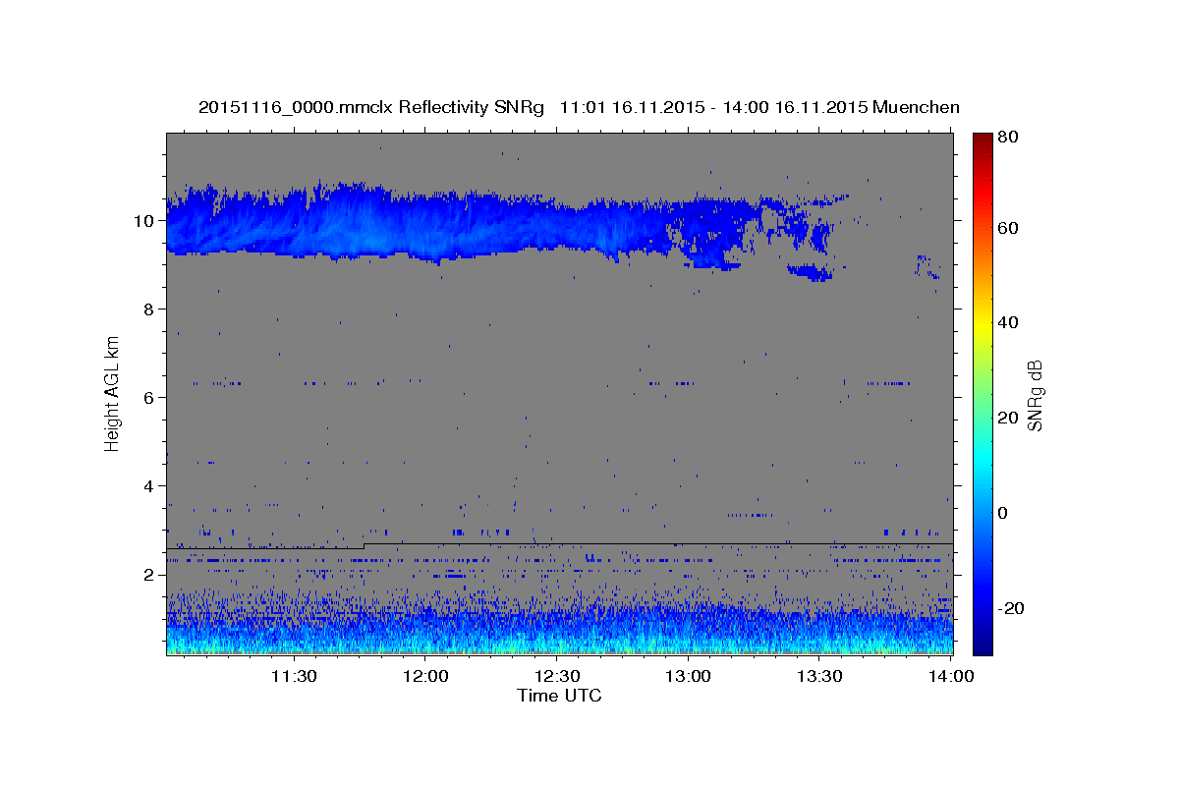1179x786 pixels.
Task: Click the 13:30 time tick label
Action: click(819, 677)
